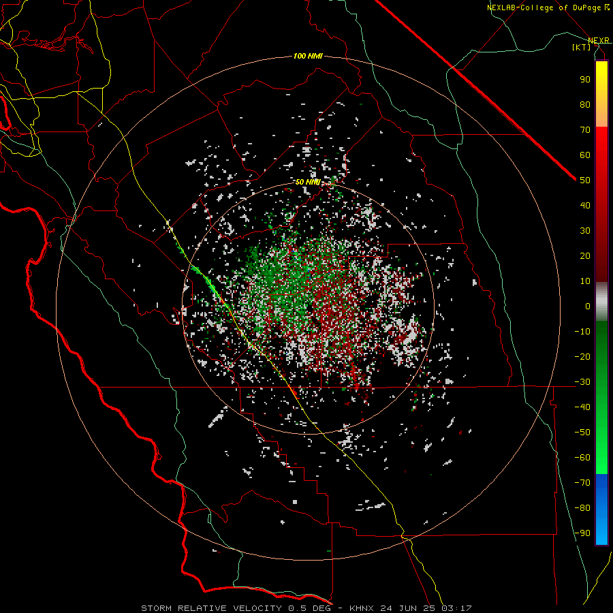Image resolution: width=613 pixels, height=613 pixels.
Task: Click the -20 value on velocity scale
Action: pyautogui.click(x=582, y=356)
